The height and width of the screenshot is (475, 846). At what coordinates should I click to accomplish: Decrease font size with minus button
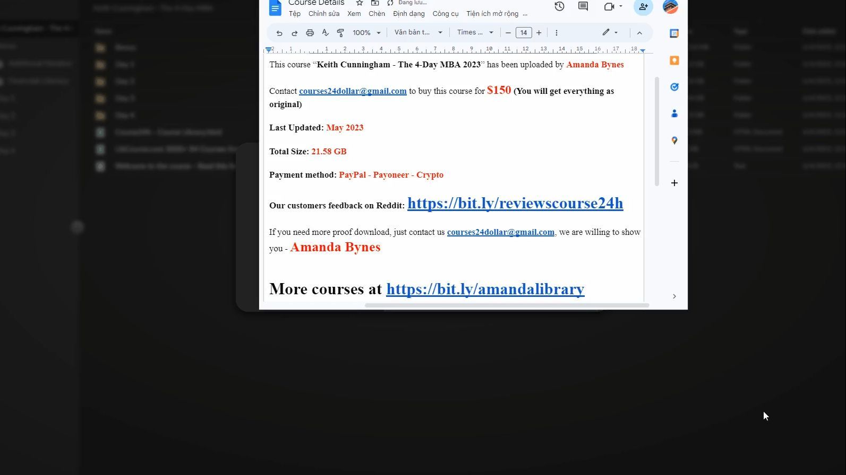[508, 33]
